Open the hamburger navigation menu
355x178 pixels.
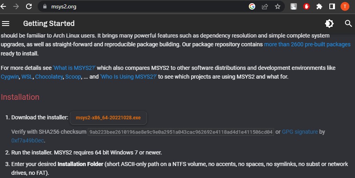[6, 24]
